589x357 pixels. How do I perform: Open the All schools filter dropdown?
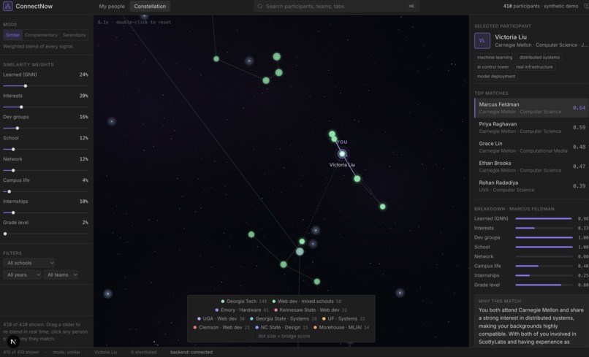pyautogui.click(x=29, y=263)
